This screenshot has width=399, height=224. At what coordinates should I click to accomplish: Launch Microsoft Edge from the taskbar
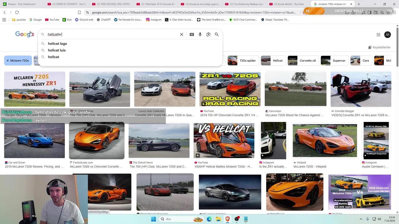(x=209, y=219)
